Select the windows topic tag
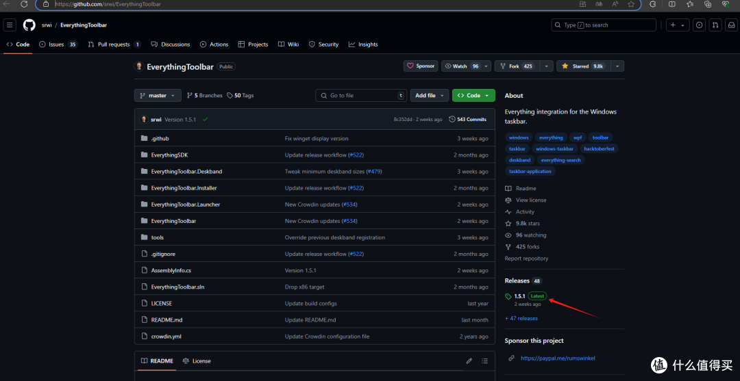Image resolution: width=740 pixels, height=381 pixels. click(x=519, y=137)
